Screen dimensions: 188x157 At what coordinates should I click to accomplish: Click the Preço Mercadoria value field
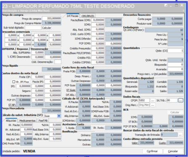[x=52, y=111]
